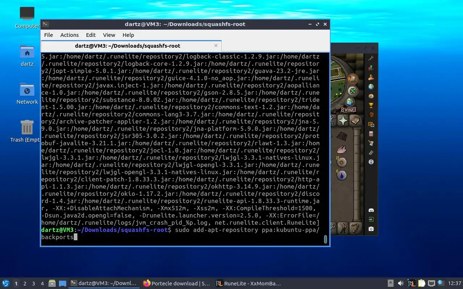
Task: Open the RuneLite Notes paper icon
Action: tap(371, 143)
